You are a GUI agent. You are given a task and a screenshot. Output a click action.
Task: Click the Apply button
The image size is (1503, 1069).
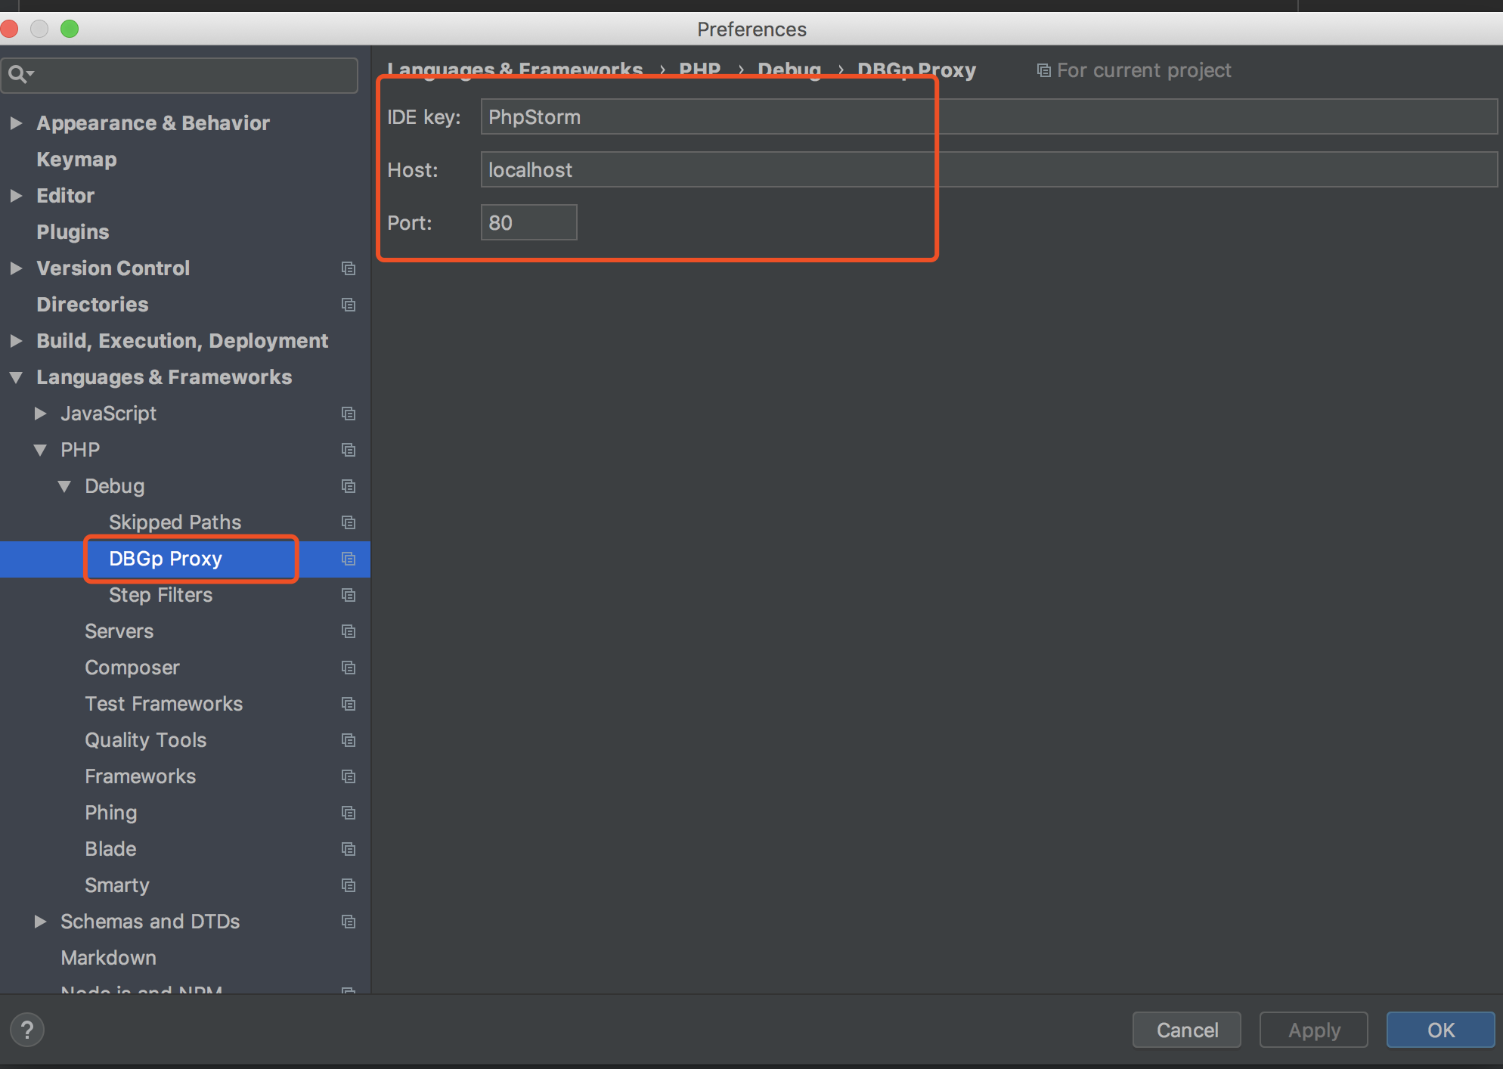(x=1314, y=1030)
